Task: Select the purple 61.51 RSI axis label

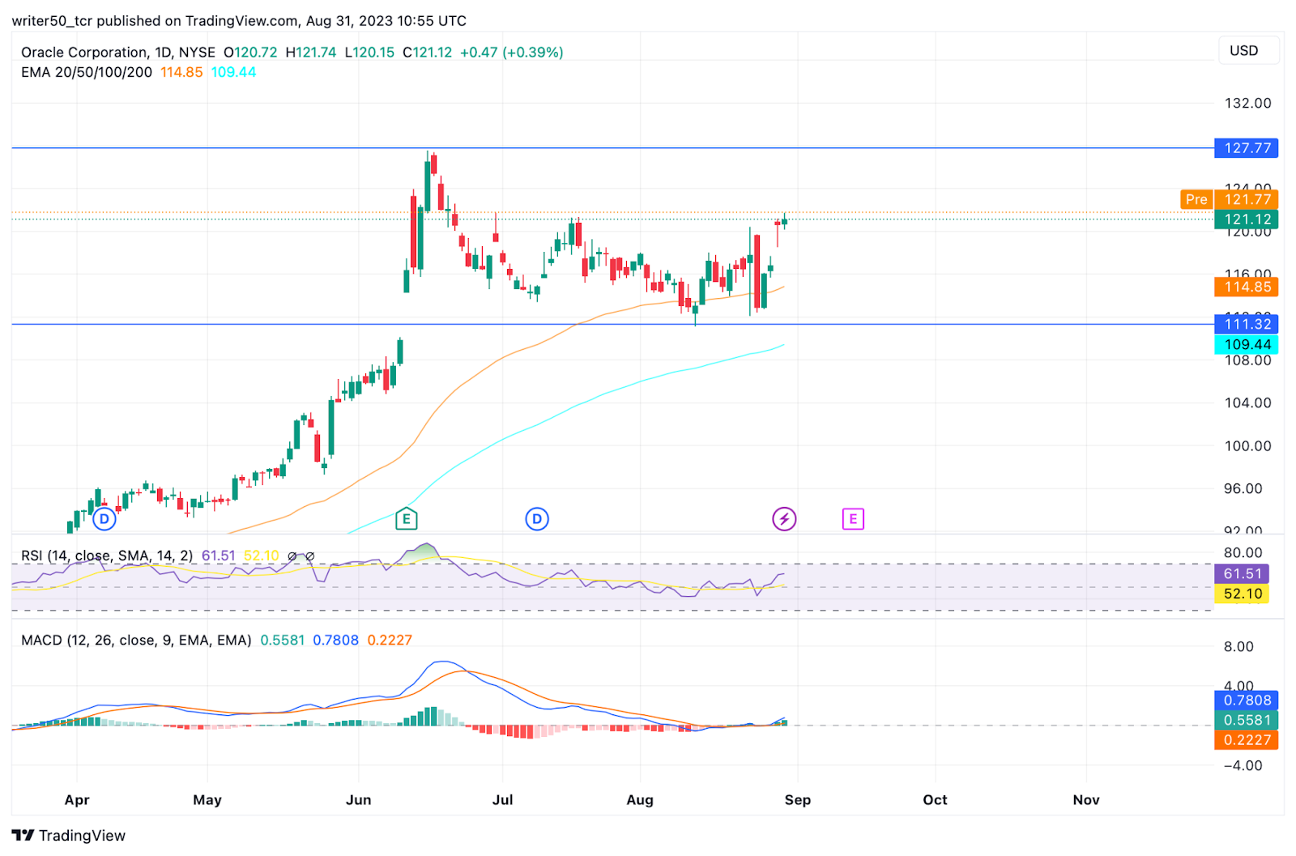Action: tap(1243, 573)
